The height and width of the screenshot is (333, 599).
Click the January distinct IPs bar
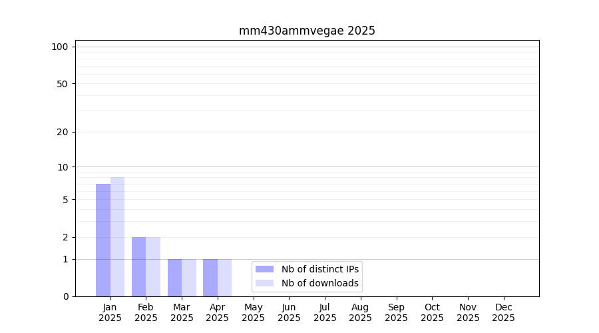(103, 240)
